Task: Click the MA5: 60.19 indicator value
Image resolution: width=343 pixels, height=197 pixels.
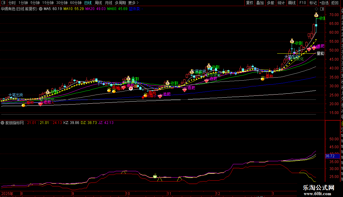Action: [53, 9]
